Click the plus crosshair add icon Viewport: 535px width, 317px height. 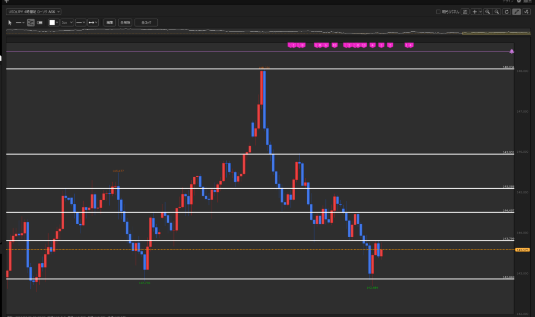(x=474, y=11)
